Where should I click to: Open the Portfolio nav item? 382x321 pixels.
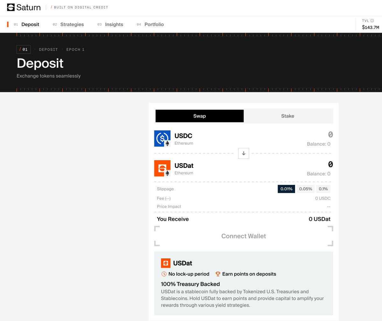pos(150,24)
